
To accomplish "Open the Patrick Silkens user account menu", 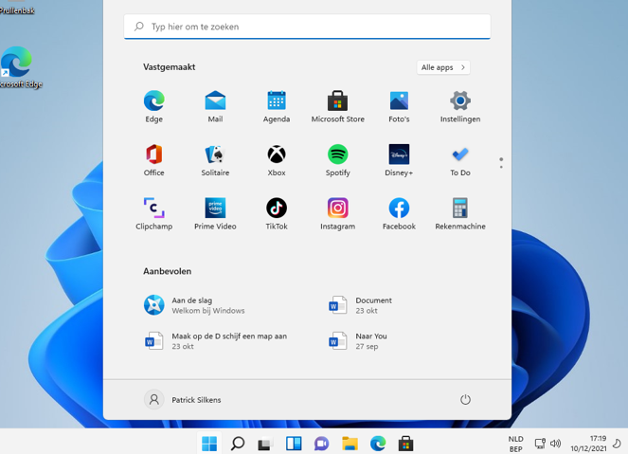I will [183, 400].
